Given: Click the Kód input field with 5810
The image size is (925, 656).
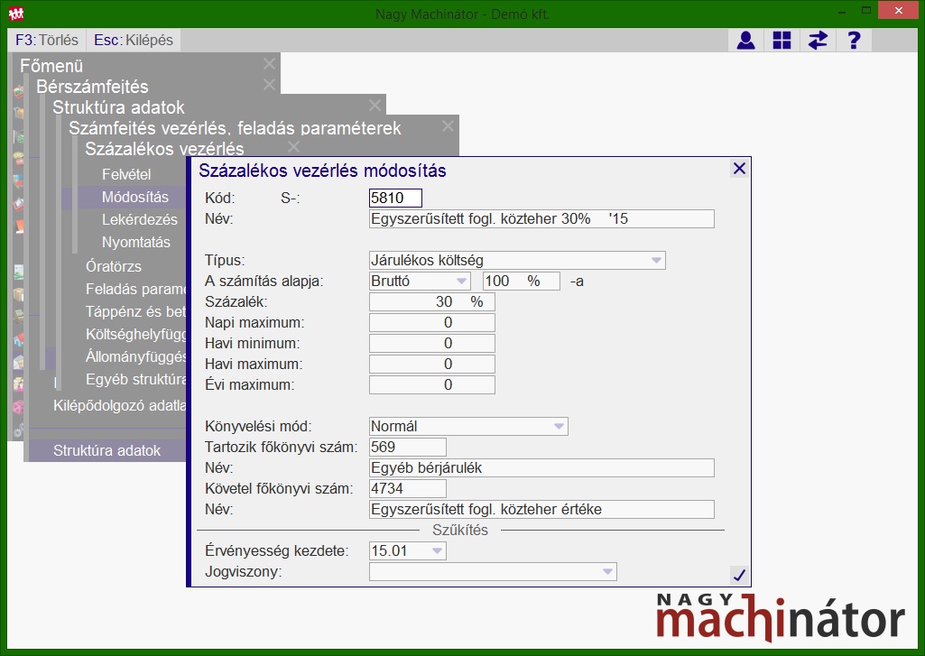Looking at the screenshot, I should pos(395,198).
